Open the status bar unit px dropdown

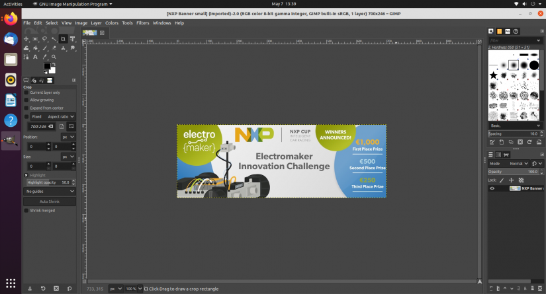[x=116, y=289]
